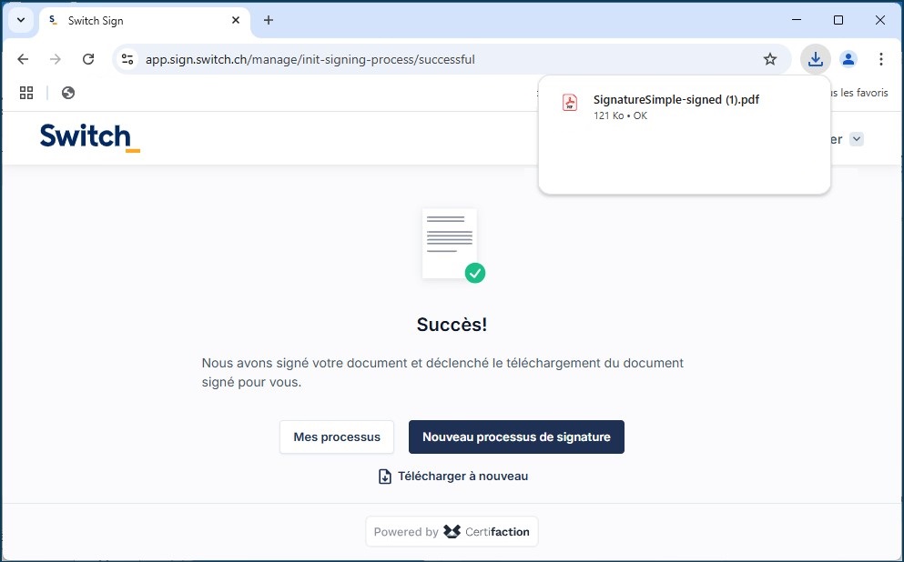
Task: Reload the current page
Action: click(x=88, y=59)
